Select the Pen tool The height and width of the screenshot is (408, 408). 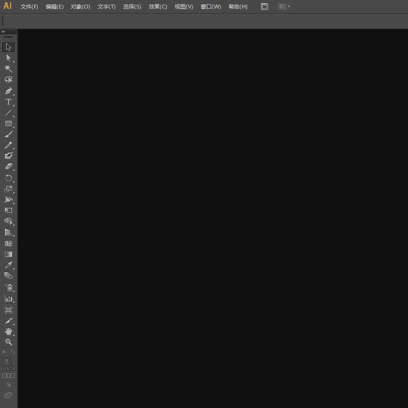pyautogui.click(x=9, y=91)
